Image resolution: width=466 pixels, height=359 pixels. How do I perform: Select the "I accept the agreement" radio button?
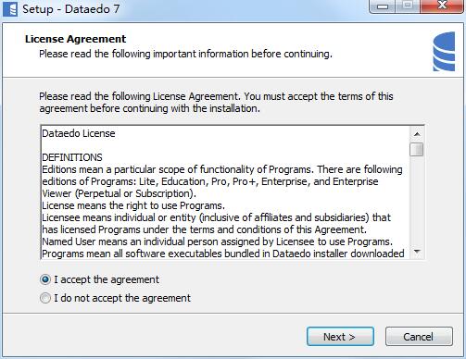pyautogui.click(x=45, y=279)
